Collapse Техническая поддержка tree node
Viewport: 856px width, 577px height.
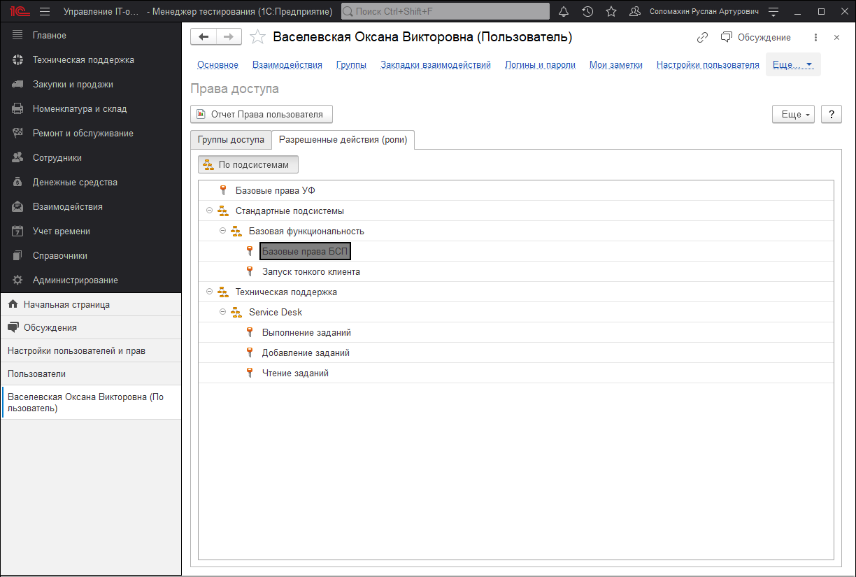tap(209, 292)
